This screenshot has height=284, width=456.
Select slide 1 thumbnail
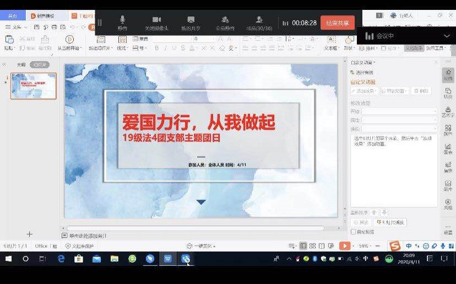[34, 86]
